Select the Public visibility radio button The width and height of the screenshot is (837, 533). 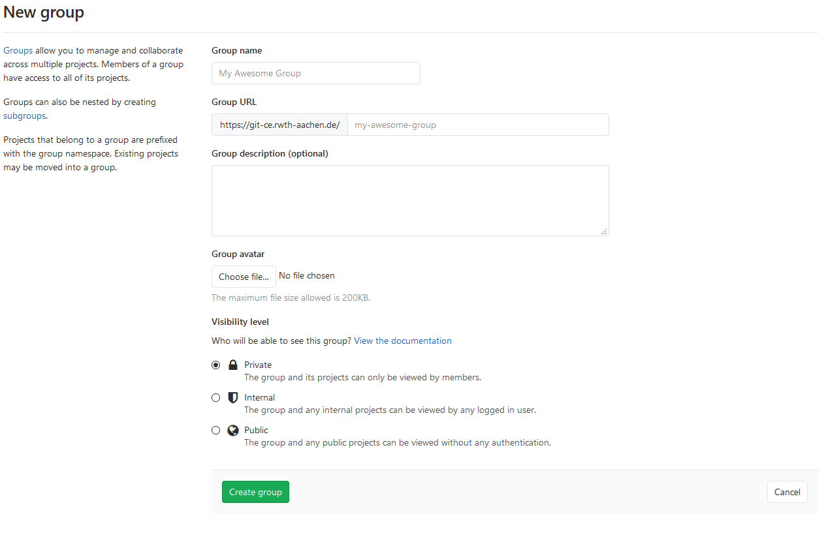(x=216, y=431)
